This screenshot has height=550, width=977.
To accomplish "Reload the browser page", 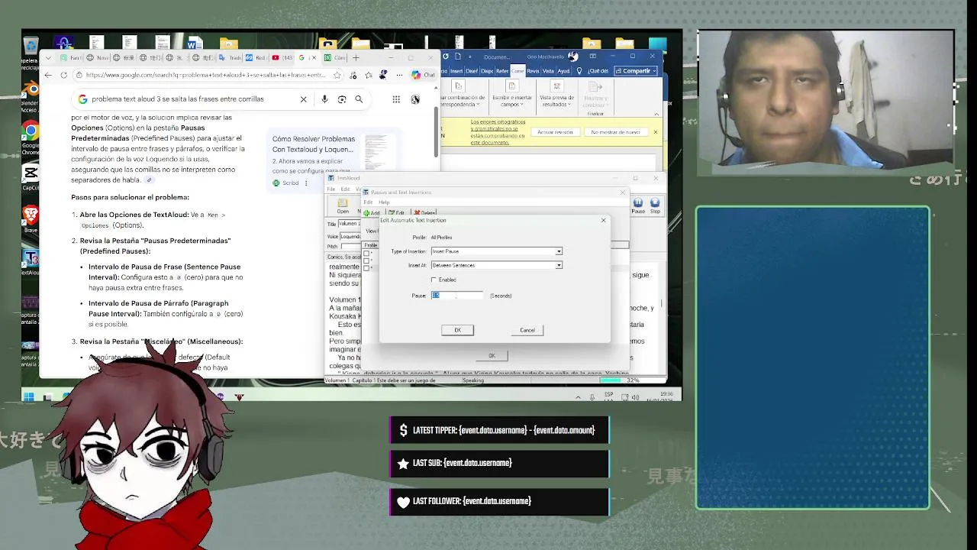I will click(x=63, y=75).
